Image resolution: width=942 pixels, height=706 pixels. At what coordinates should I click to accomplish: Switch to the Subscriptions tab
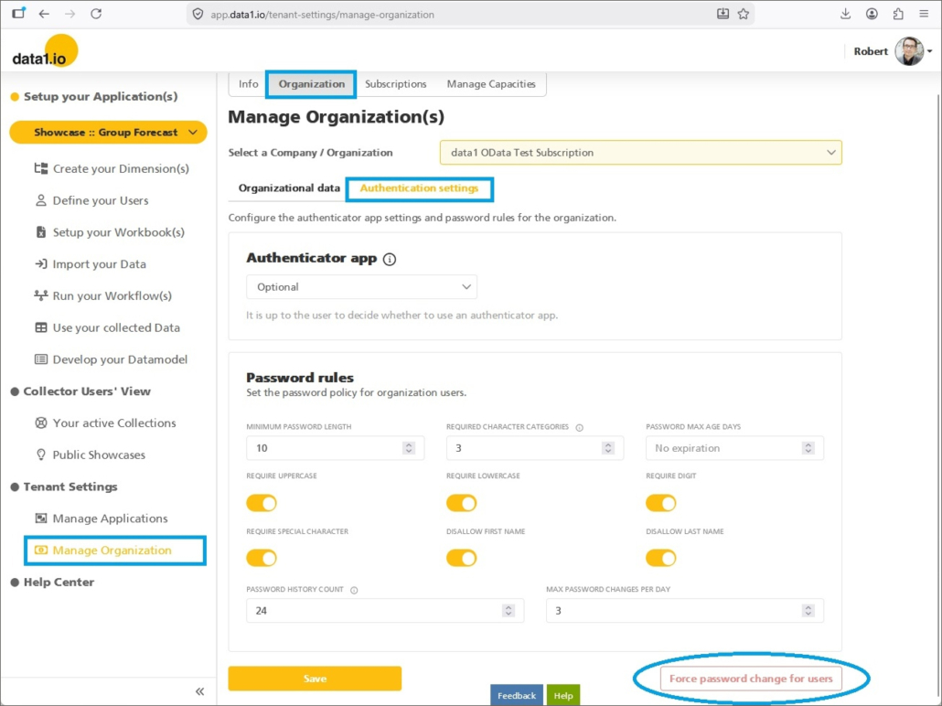[x=395, y=84]
